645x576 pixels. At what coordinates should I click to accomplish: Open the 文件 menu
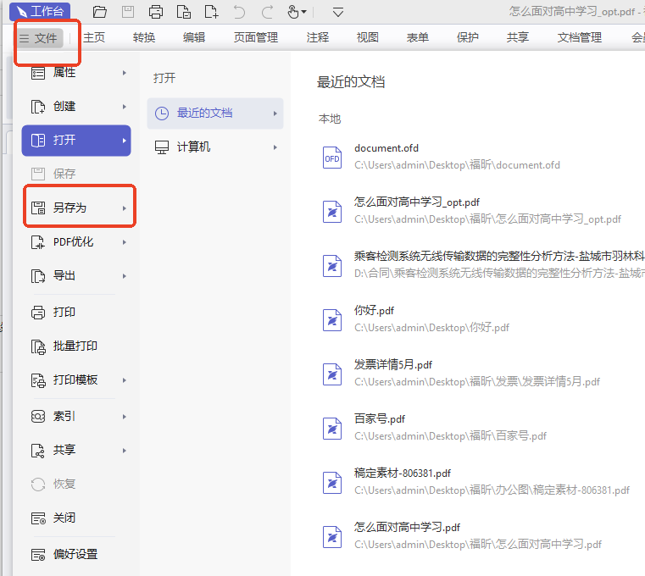click(x=39, y=38)
